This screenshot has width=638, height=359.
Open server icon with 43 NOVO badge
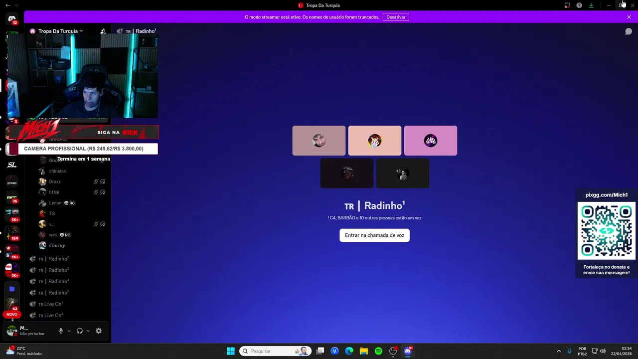coord(12,306)
